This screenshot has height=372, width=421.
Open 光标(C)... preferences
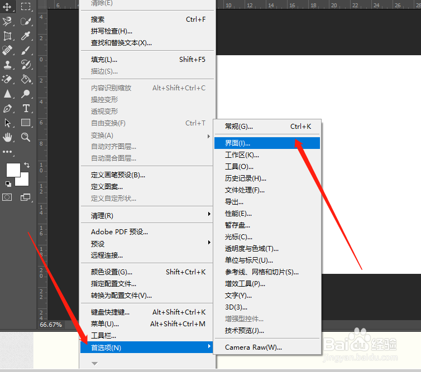point(267,237)
